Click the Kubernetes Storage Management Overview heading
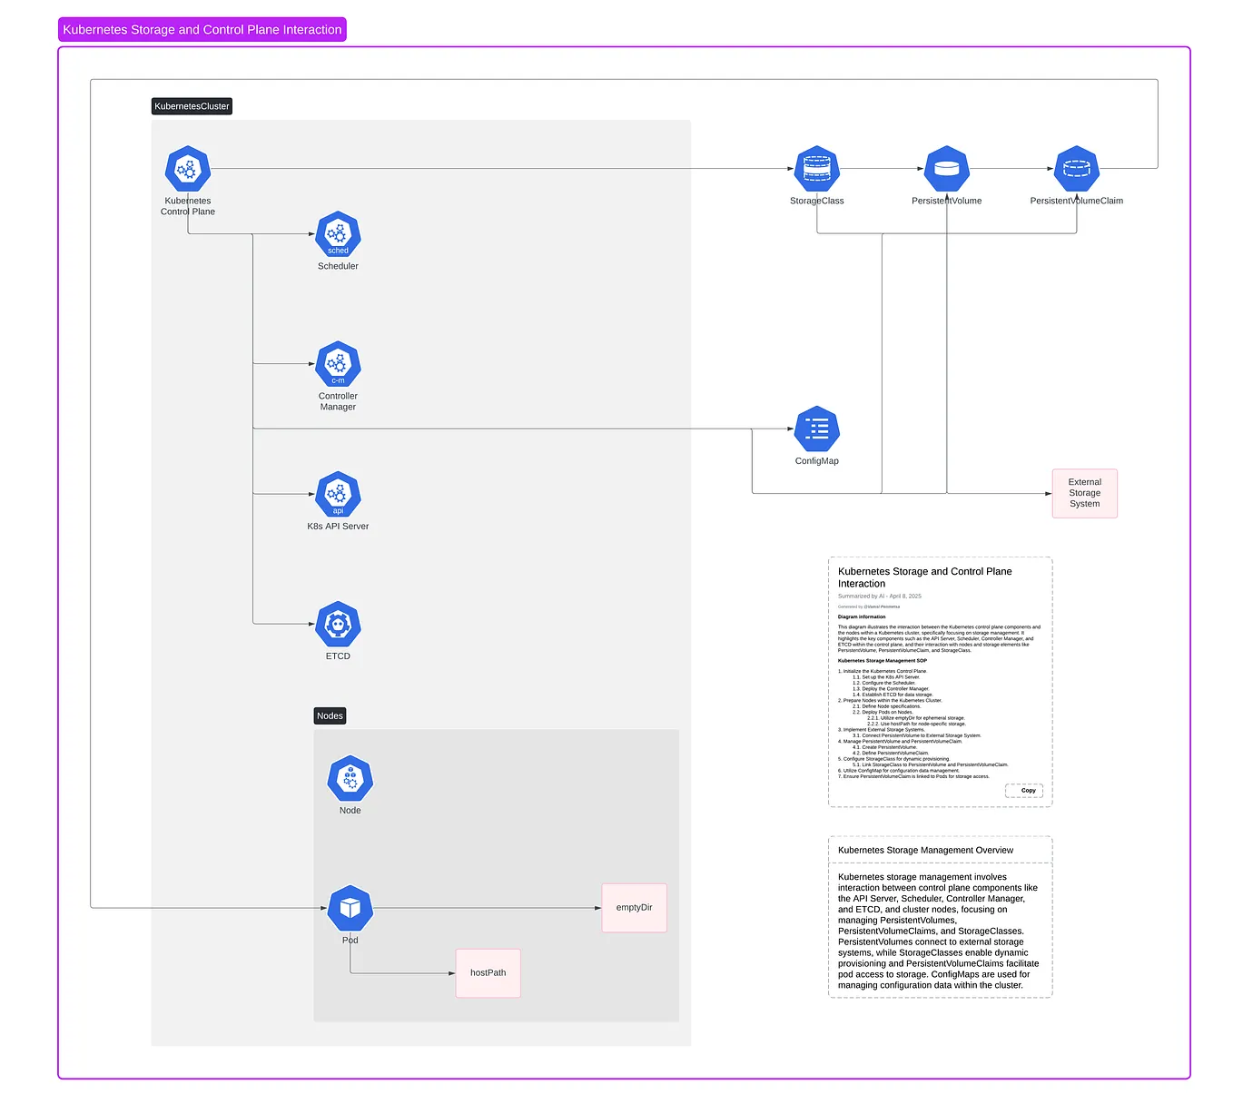1233x1114 pixels. tap(928, 850)
